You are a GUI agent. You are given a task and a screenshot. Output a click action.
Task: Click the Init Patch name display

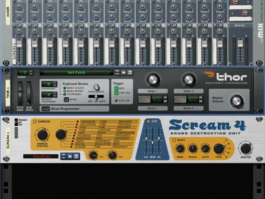[76, 72]
